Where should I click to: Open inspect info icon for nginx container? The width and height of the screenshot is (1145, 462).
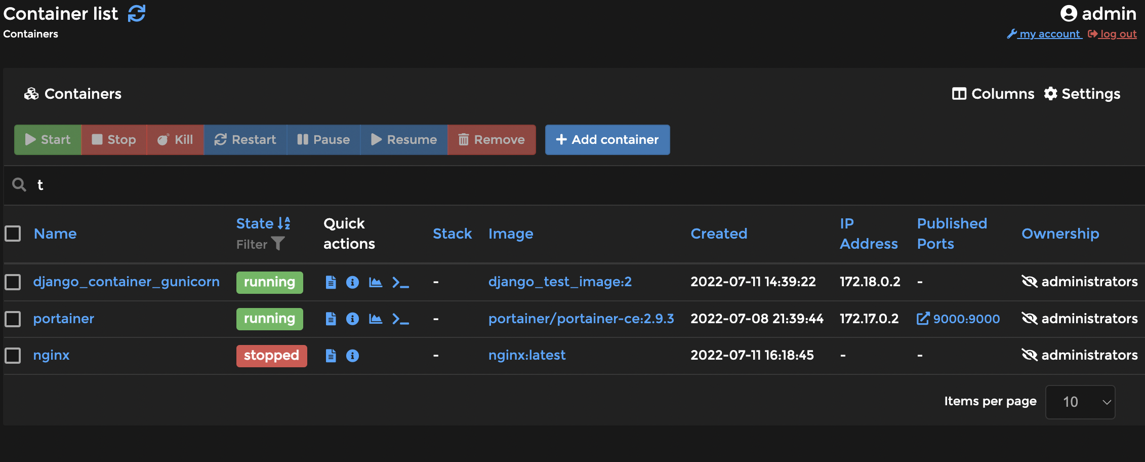pyautogui.click(x=352, y=356)
